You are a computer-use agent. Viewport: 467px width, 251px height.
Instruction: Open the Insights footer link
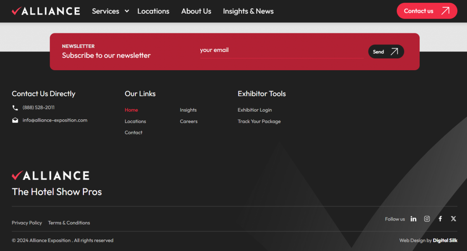click(188, 110)
